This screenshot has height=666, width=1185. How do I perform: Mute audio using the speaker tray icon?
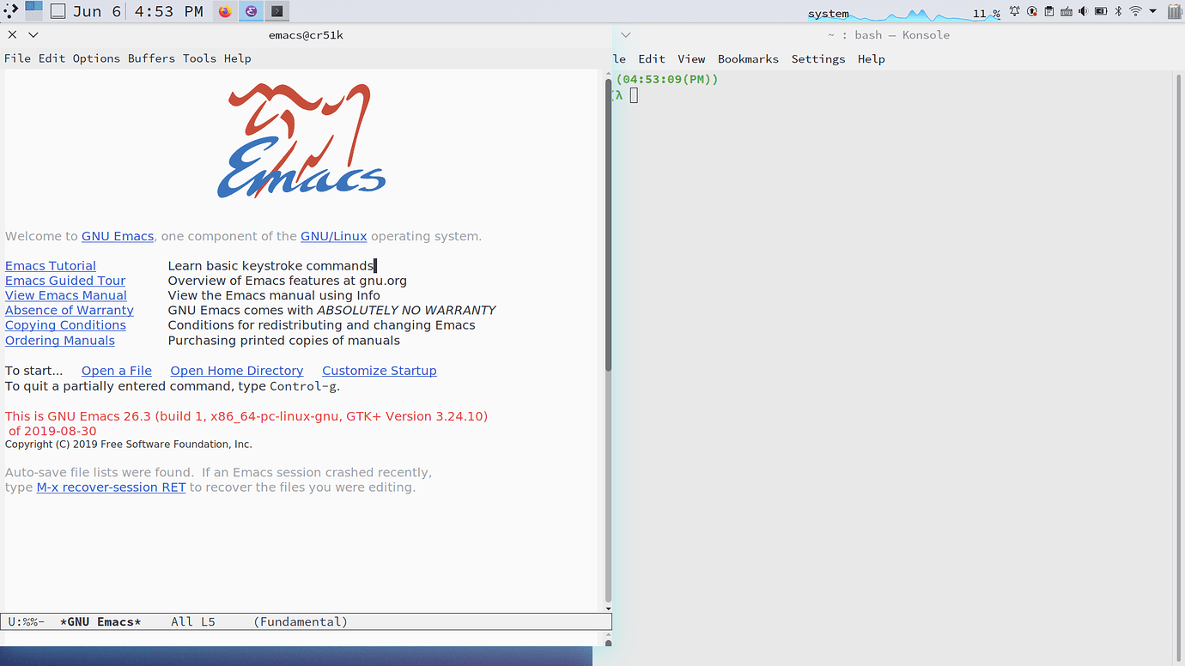(x=1083, y=11)
